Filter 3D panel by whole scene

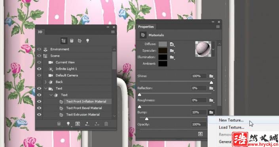(x=64, y=41)
